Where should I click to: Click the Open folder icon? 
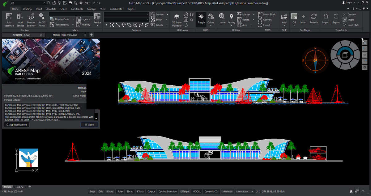click(x=54, y=3)
